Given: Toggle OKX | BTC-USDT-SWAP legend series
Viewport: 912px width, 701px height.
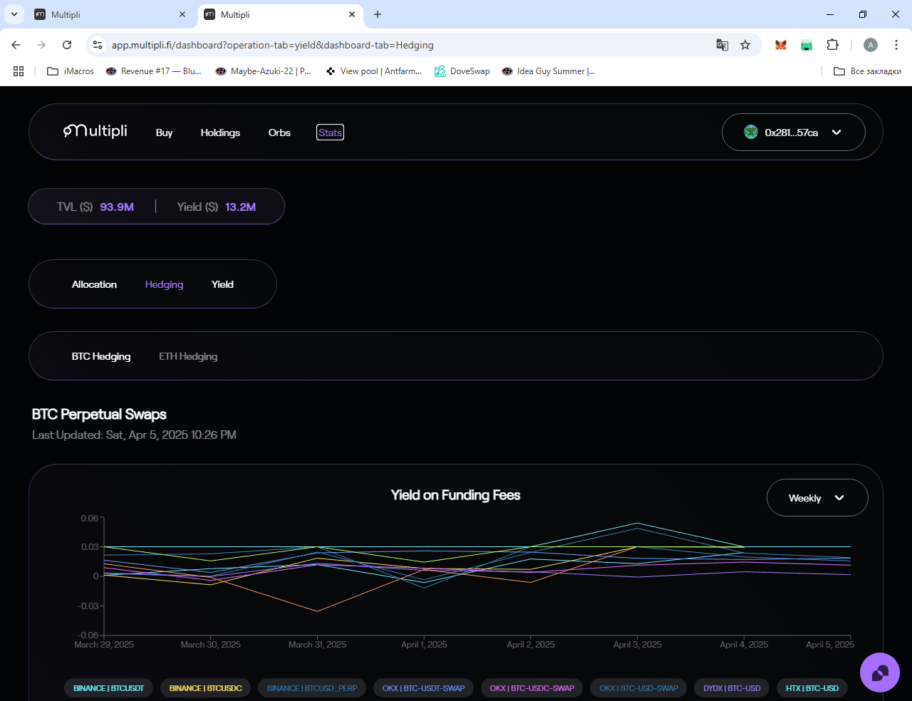Looking at the screenshot, I should pyautogui.click(x=423, y=688).
